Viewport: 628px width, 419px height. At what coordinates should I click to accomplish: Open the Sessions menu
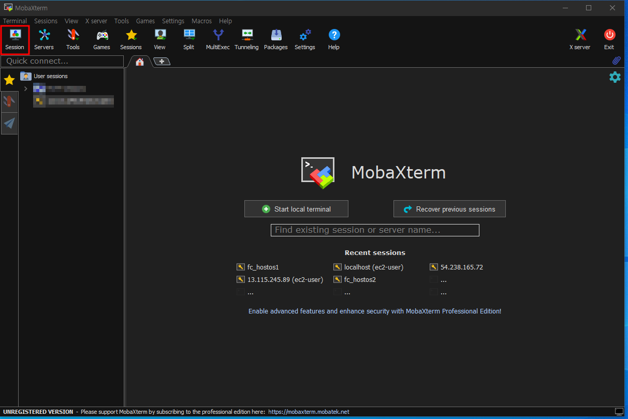click(x=46, y=21)
